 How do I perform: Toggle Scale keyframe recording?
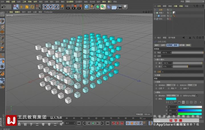pyautogui.click(x=132, y=123)
